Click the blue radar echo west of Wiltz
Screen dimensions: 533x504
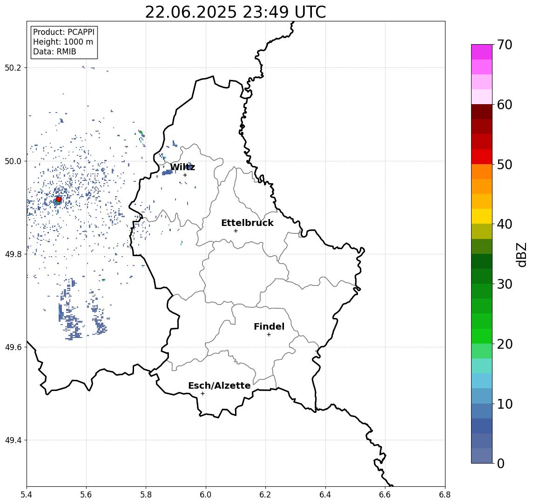click(x=167, y=172)
